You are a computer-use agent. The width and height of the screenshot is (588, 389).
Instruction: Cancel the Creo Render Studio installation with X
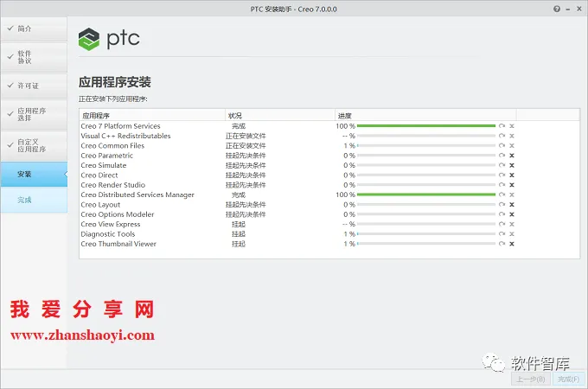512,185
